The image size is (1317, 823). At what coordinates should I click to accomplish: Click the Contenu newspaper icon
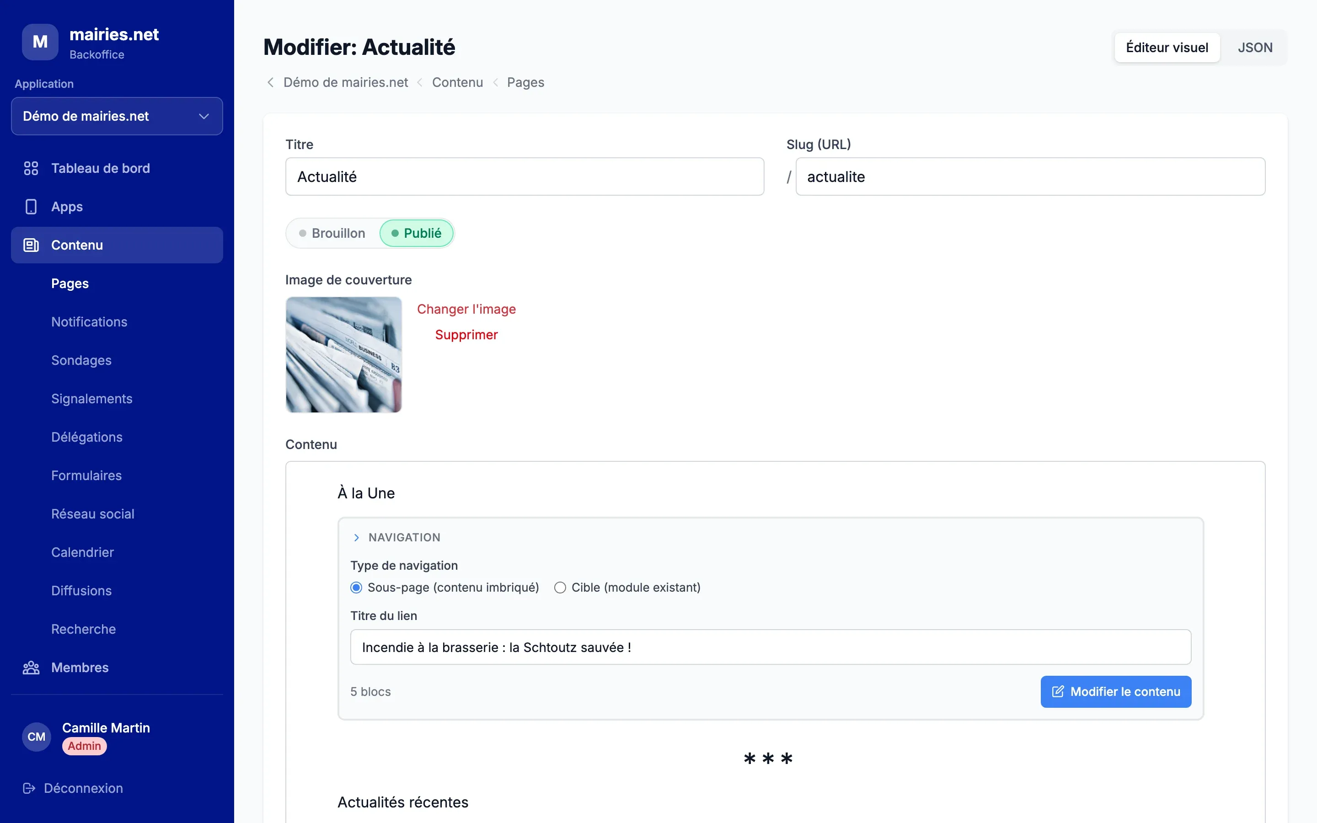point(31,245)
